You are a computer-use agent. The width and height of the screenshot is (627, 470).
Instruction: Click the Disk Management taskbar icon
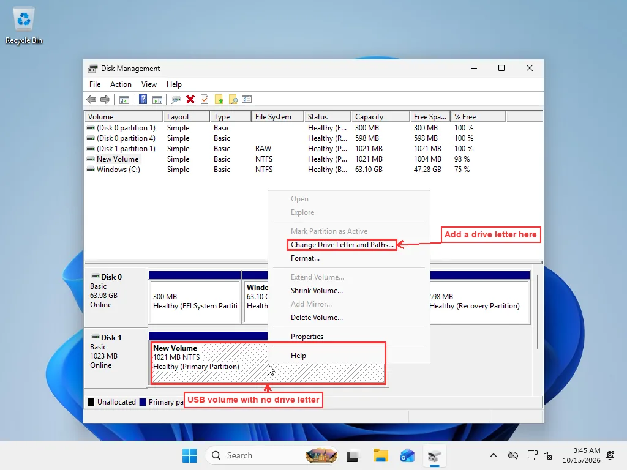pyautogui.click(x=434, y=455)
